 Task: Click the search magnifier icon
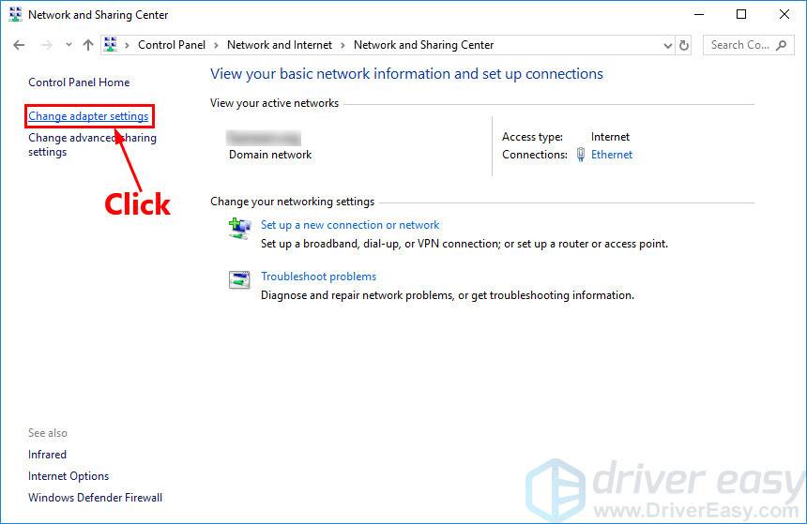click(782, 45)
